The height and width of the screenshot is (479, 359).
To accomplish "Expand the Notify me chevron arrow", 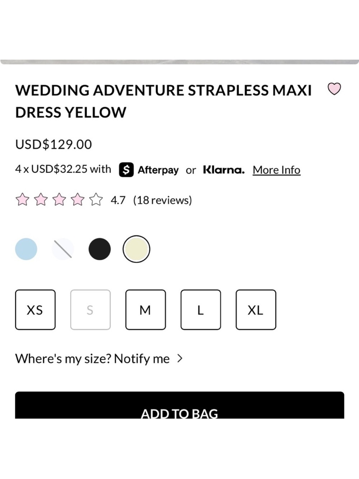I will pos(180,358).
